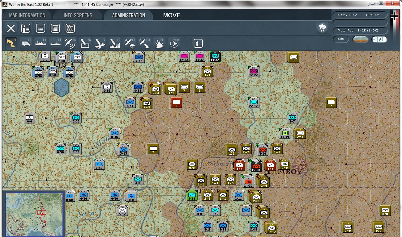The image size is (402, 237).
Task: Select the red unit counter labeled 5-50
Action: (x=263, y=150)
